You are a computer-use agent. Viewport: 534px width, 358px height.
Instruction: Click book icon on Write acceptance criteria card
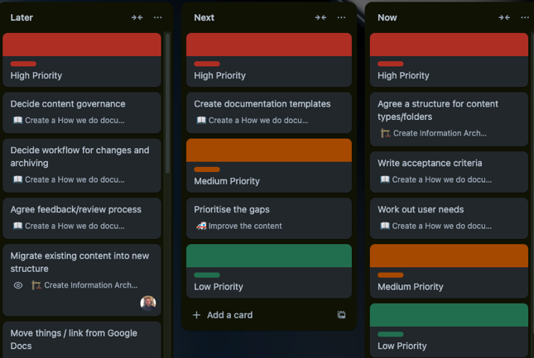coord(385,179)
